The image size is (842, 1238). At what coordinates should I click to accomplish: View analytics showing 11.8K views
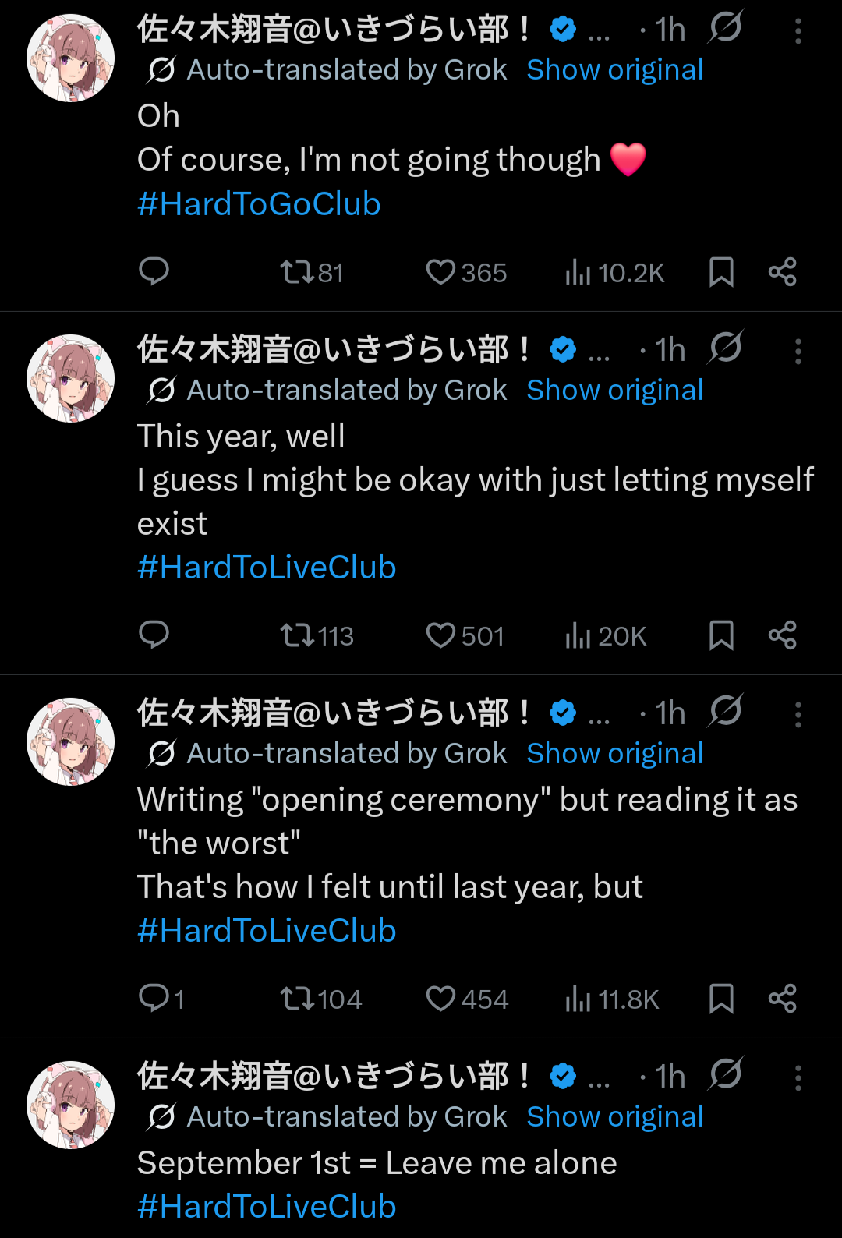click(x=612, y=999)
